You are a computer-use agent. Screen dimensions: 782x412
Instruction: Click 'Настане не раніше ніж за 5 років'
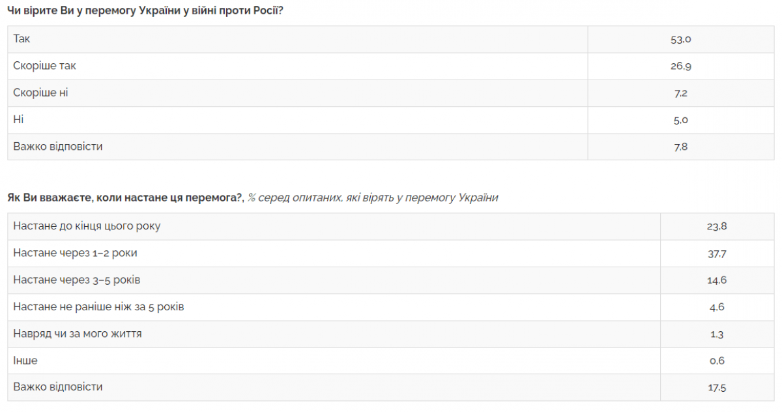point(98,306)
